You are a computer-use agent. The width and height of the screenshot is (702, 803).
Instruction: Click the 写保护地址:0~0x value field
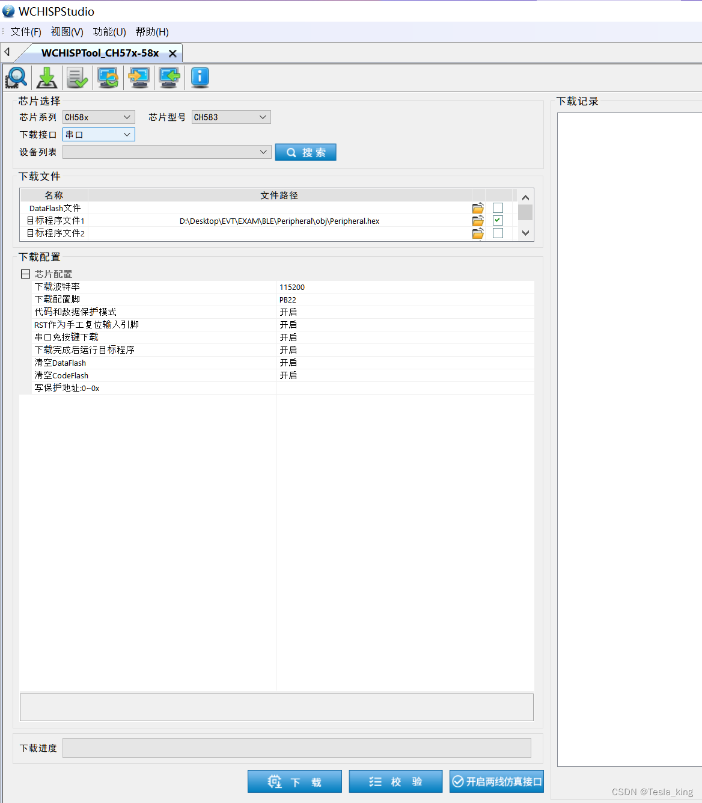click(x=405, y=388)
